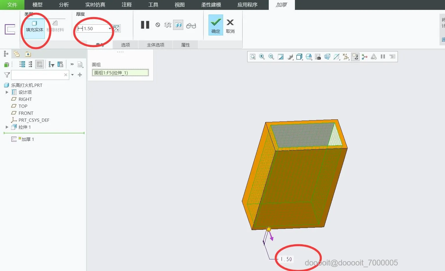Toggle the annotation display icon
Viewport: 445px width, 271px height.
pyautogui.click(x=355, y=57)
